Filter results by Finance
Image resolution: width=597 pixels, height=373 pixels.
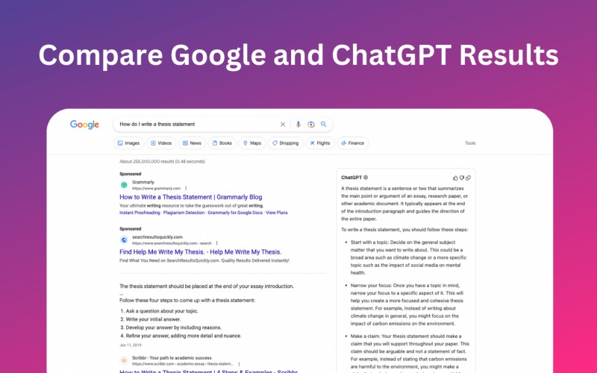[x=352, y=143]
